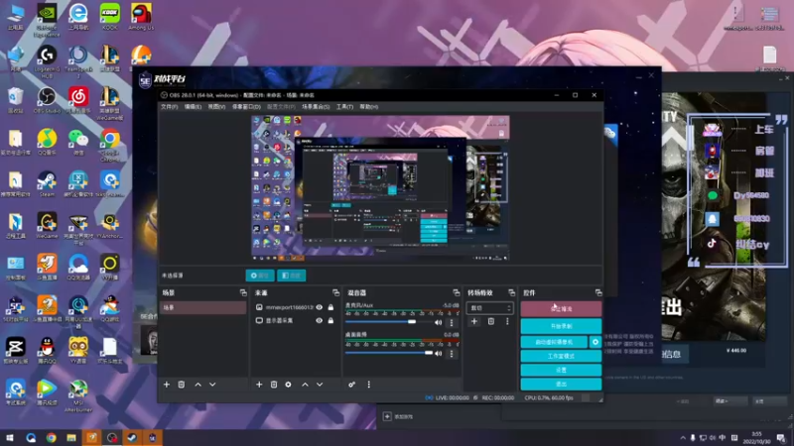
Task: Remove source using the Sources panel trash icon
Action: pyautogui.click(x=274, y=385)
